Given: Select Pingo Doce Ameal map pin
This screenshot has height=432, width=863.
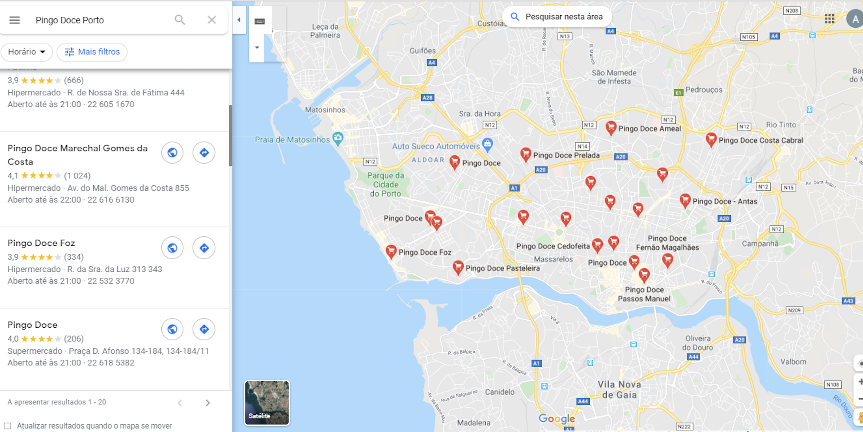Looking at the screenshot, I should (611, 128).
